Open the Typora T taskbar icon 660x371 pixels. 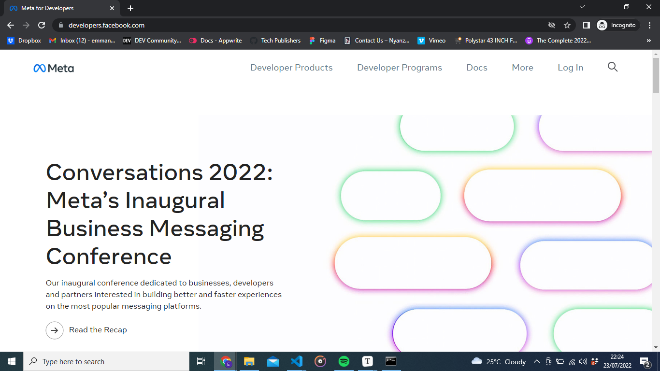tap(367, 361)
